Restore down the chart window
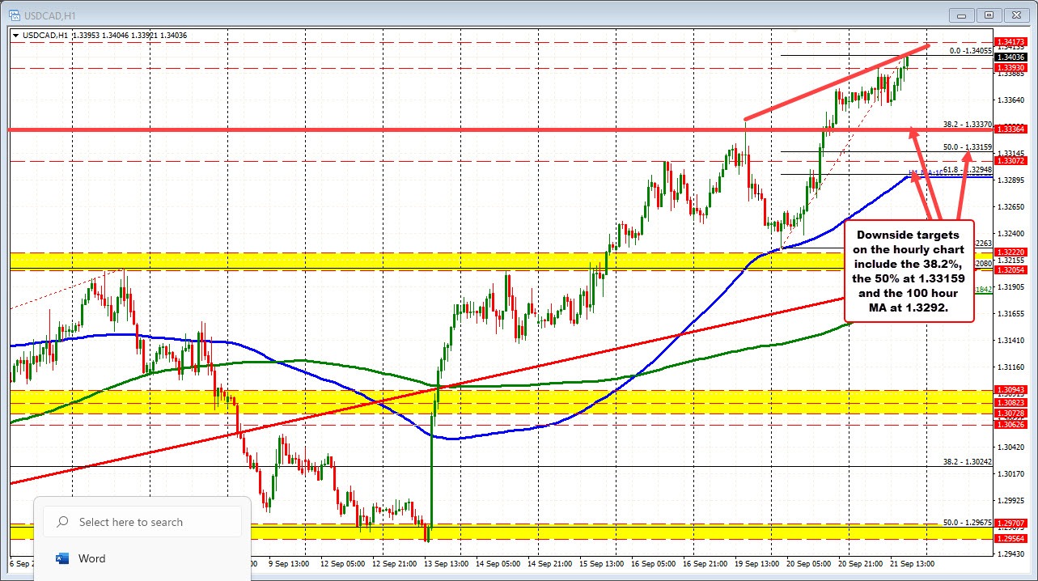The image size is (1038, 581). coord(989,15)
